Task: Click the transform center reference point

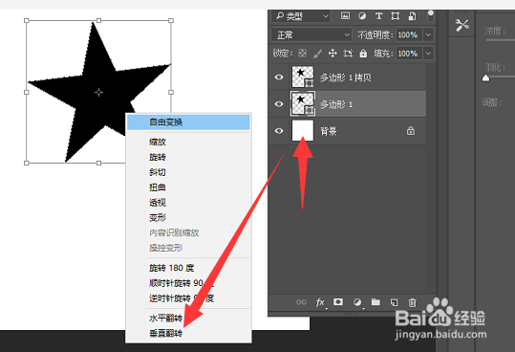Action: pyautogui.click(x=98, y=93)
